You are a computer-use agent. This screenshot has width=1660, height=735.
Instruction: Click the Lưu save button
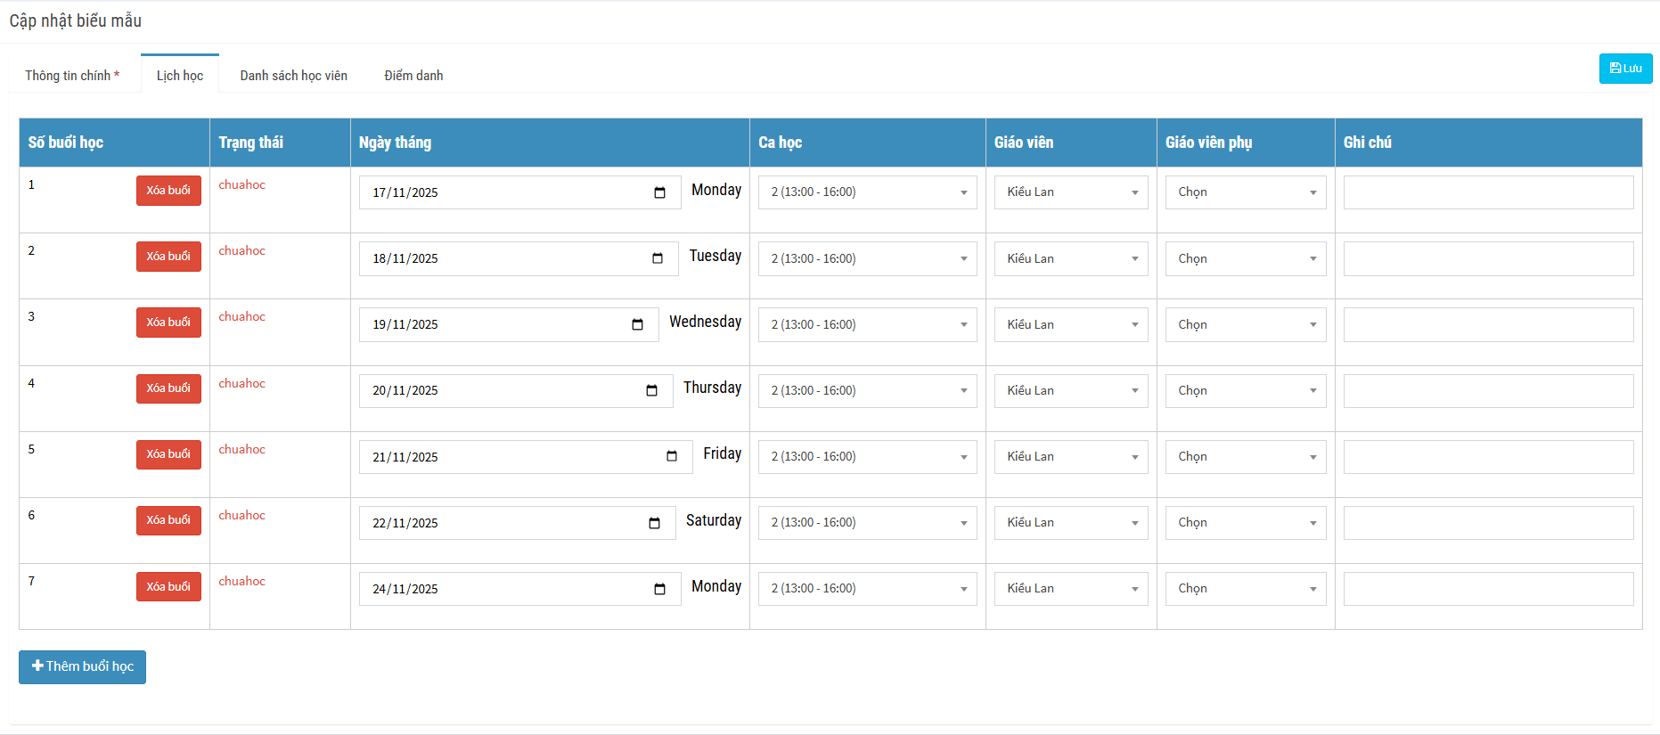coord(1625,69)
